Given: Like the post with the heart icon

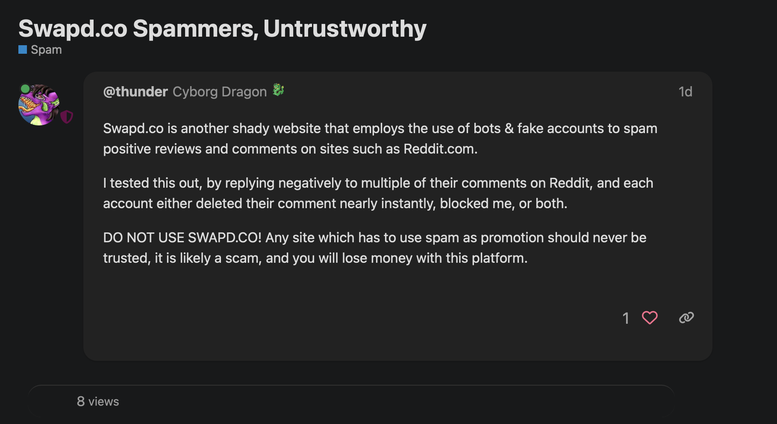Looking at the screenshot, I should click(650, 318).
